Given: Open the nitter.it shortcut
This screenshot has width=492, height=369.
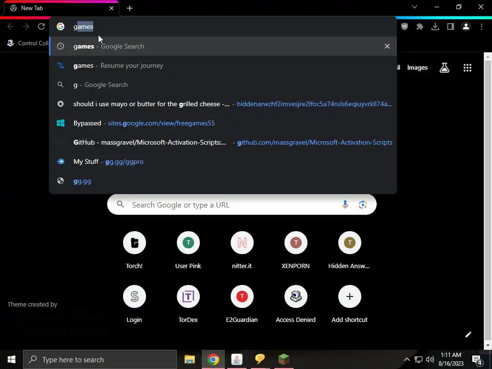Looking at the screenshot, I should (x=242, y=250).
